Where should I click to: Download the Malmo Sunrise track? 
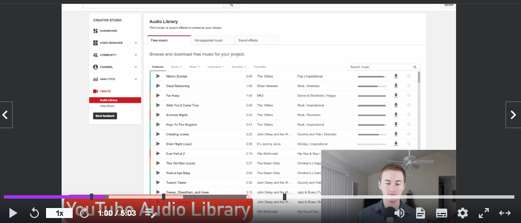pyautogui.click(x=396, y=76)
